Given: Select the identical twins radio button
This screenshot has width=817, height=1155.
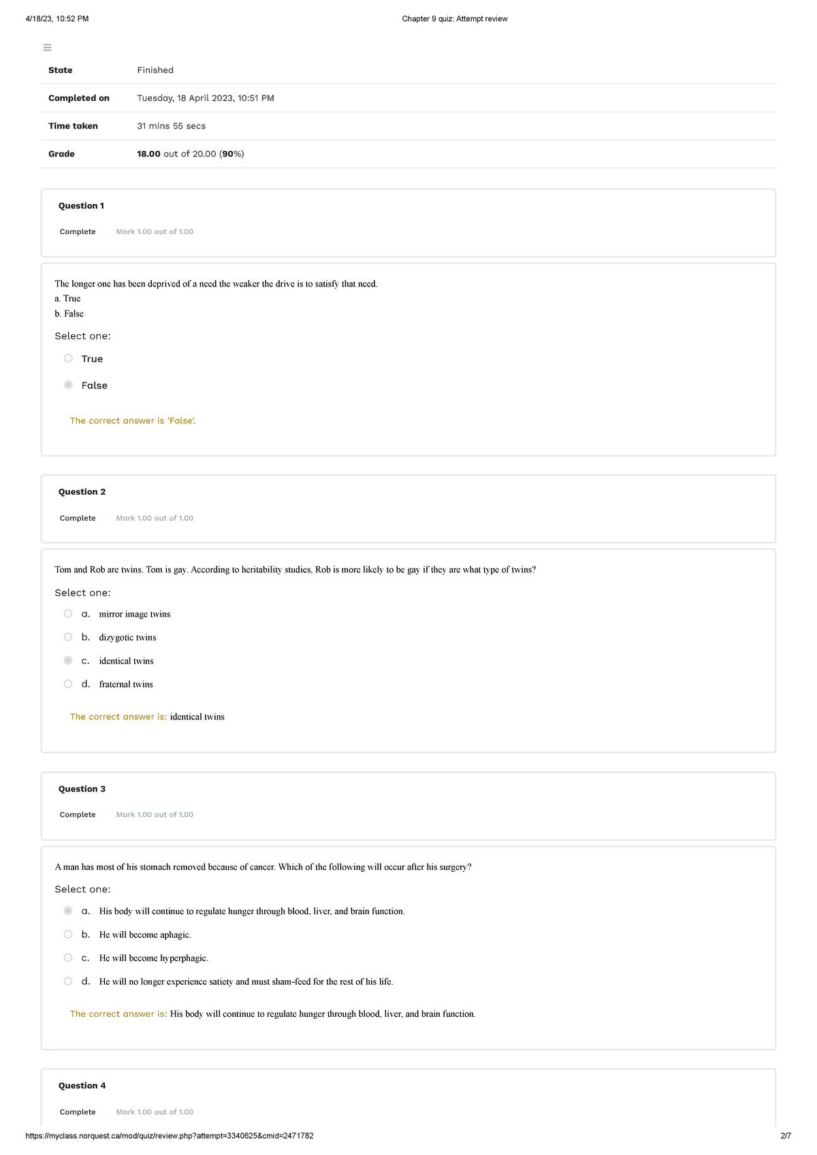Looking at the screenshot, I should pos(68,661).
